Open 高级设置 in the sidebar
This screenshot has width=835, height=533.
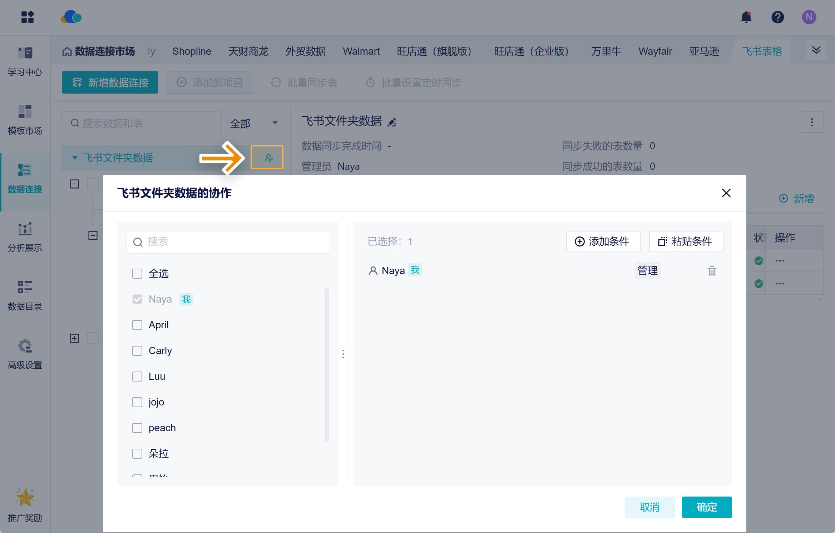25,354
